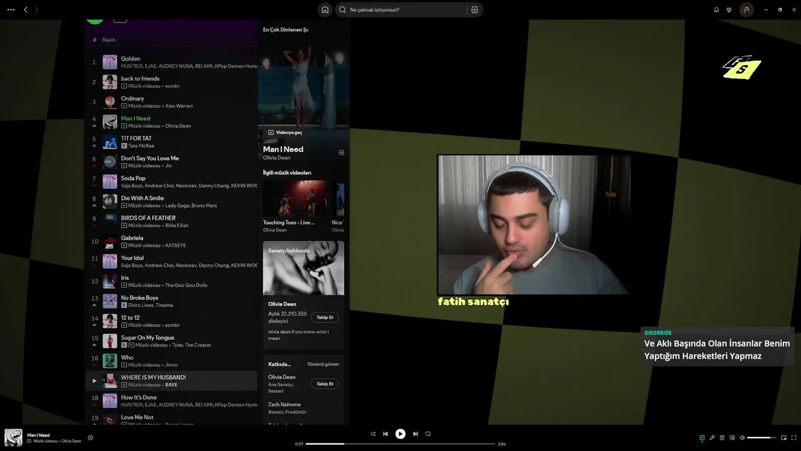801x451 pixels.
Task: Click the 'Man I Need' cover thumbnail in list
Action: pyautogui.click(x=110, y=122)
